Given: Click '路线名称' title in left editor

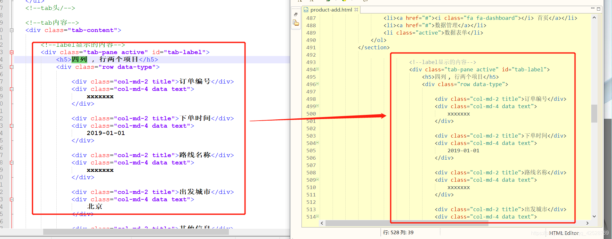Looking at the screenshot, I should click(195, 155).
